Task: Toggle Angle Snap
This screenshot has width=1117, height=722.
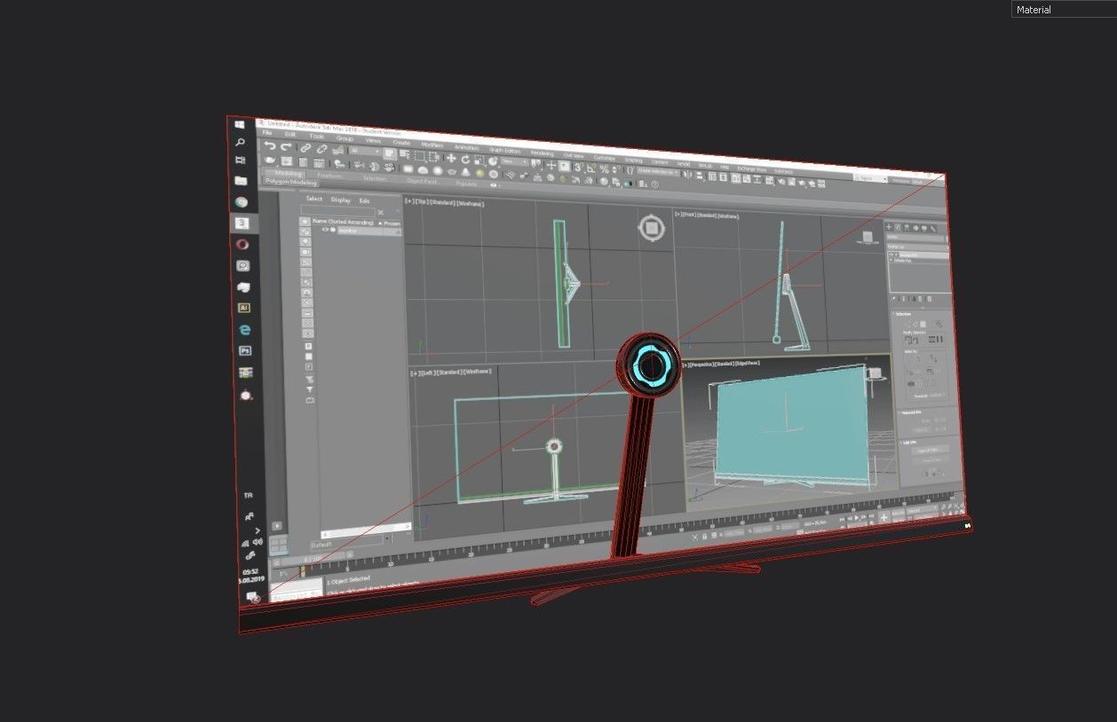Action: (x=591, y=168)
